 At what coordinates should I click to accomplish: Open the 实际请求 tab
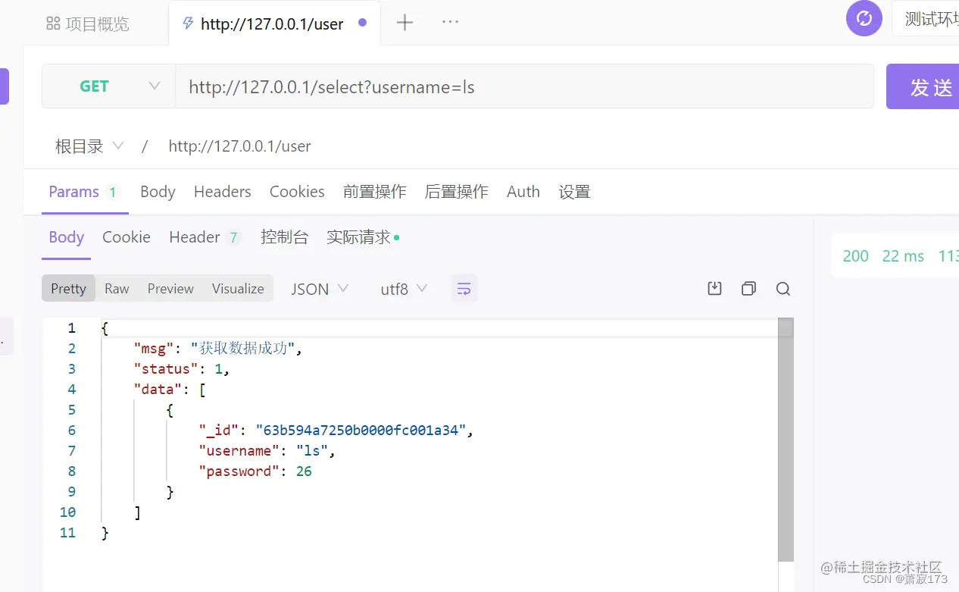pos(363,237)
